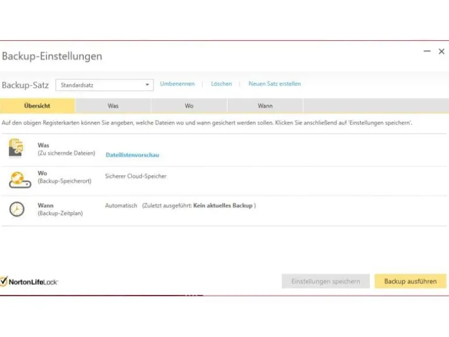Viewport: 449px width, 337px height.
Task: Switch to the Was tab
Action: tap(113, 106)
